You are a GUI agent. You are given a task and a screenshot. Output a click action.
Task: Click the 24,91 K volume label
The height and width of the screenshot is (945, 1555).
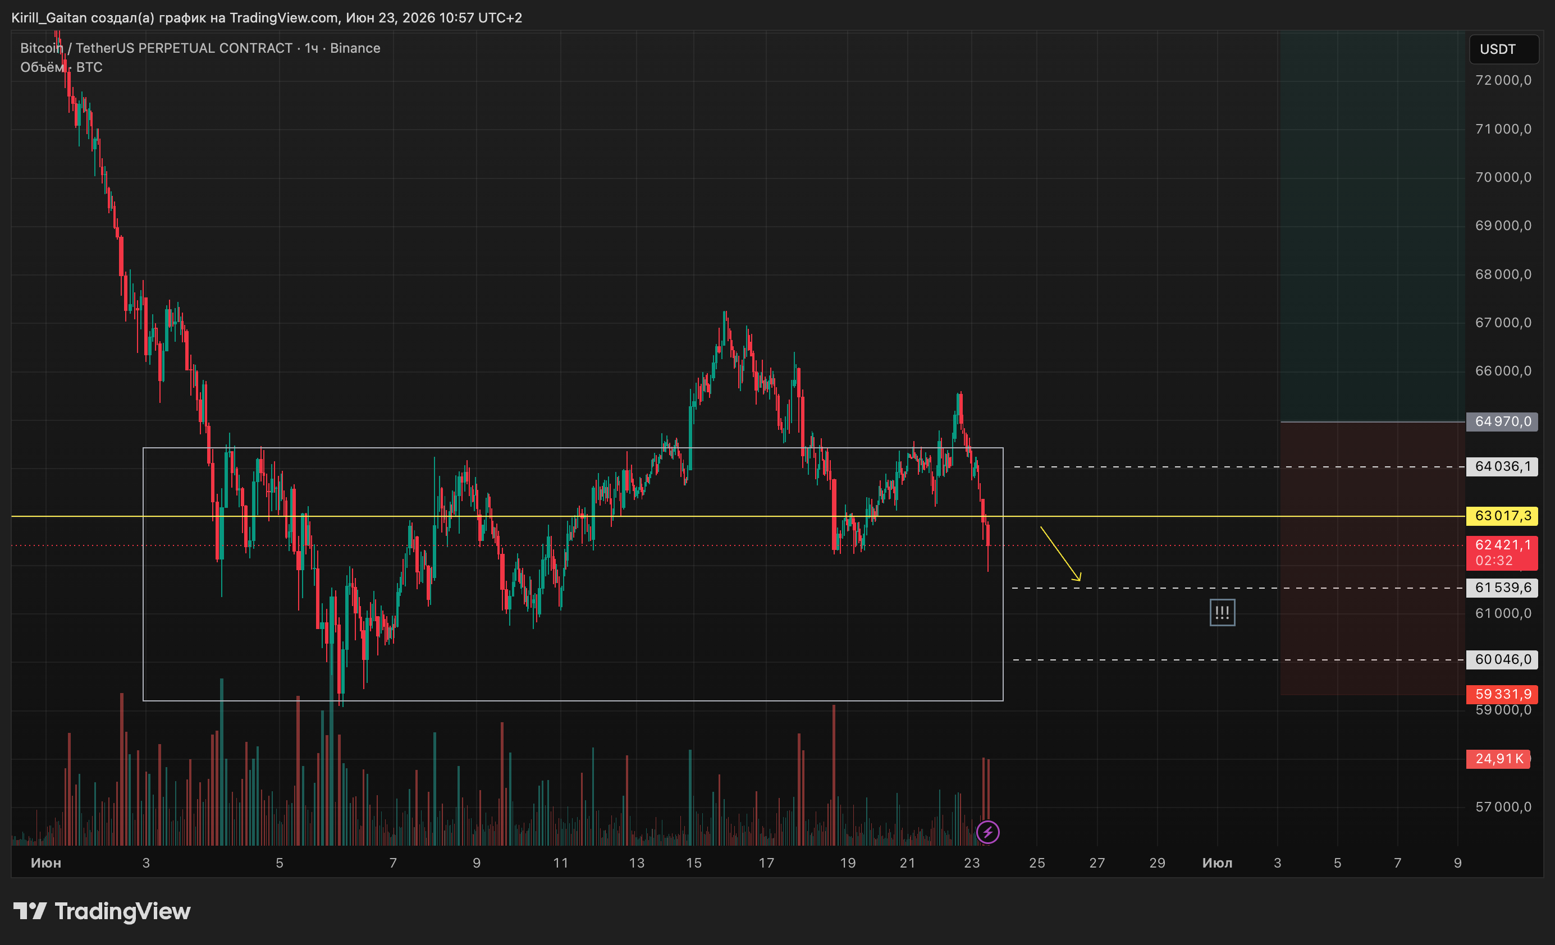pos(1499,759)
